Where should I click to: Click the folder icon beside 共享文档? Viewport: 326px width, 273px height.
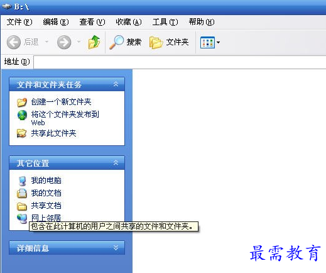[x=22, y=206]
